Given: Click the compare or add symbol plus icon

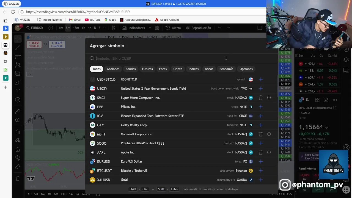Looking at the screenshot, I should (51, 28).
